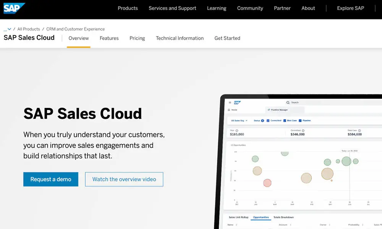The width and height of the screenshot is (382, 229).
Task: Uncheck the Committed filter checkbox
Action: point(267,120)
